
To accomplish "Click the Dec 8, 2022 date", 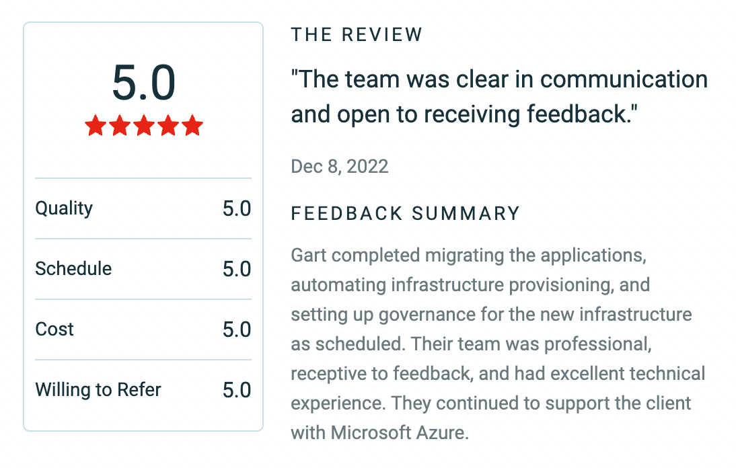I will (x=340, y=166).
